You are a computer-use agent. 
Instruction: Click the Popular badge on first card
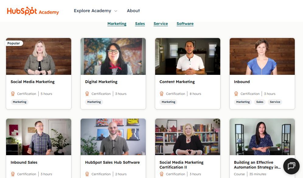click(14, 43)
